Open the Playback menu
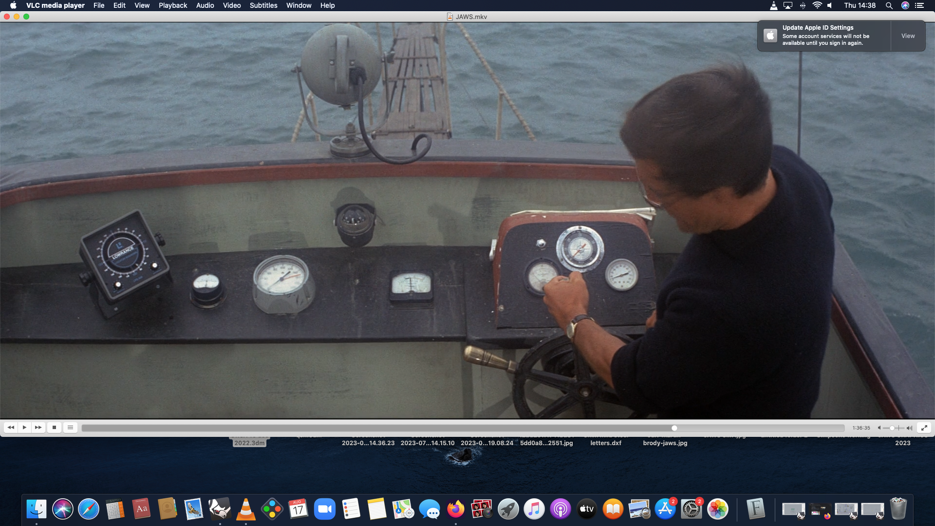 173,5
